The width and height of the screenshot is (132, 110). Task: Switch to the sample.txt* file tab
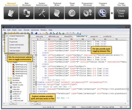pyautogui.click(x=94, y=36)
